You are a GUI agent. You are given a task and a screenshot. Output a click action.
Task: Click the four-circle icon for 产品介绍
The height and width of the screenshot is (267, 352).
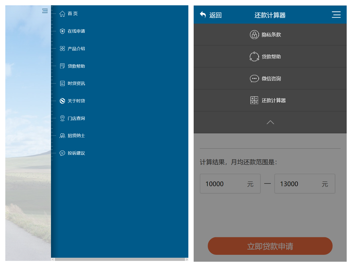(x=62, y=49)
